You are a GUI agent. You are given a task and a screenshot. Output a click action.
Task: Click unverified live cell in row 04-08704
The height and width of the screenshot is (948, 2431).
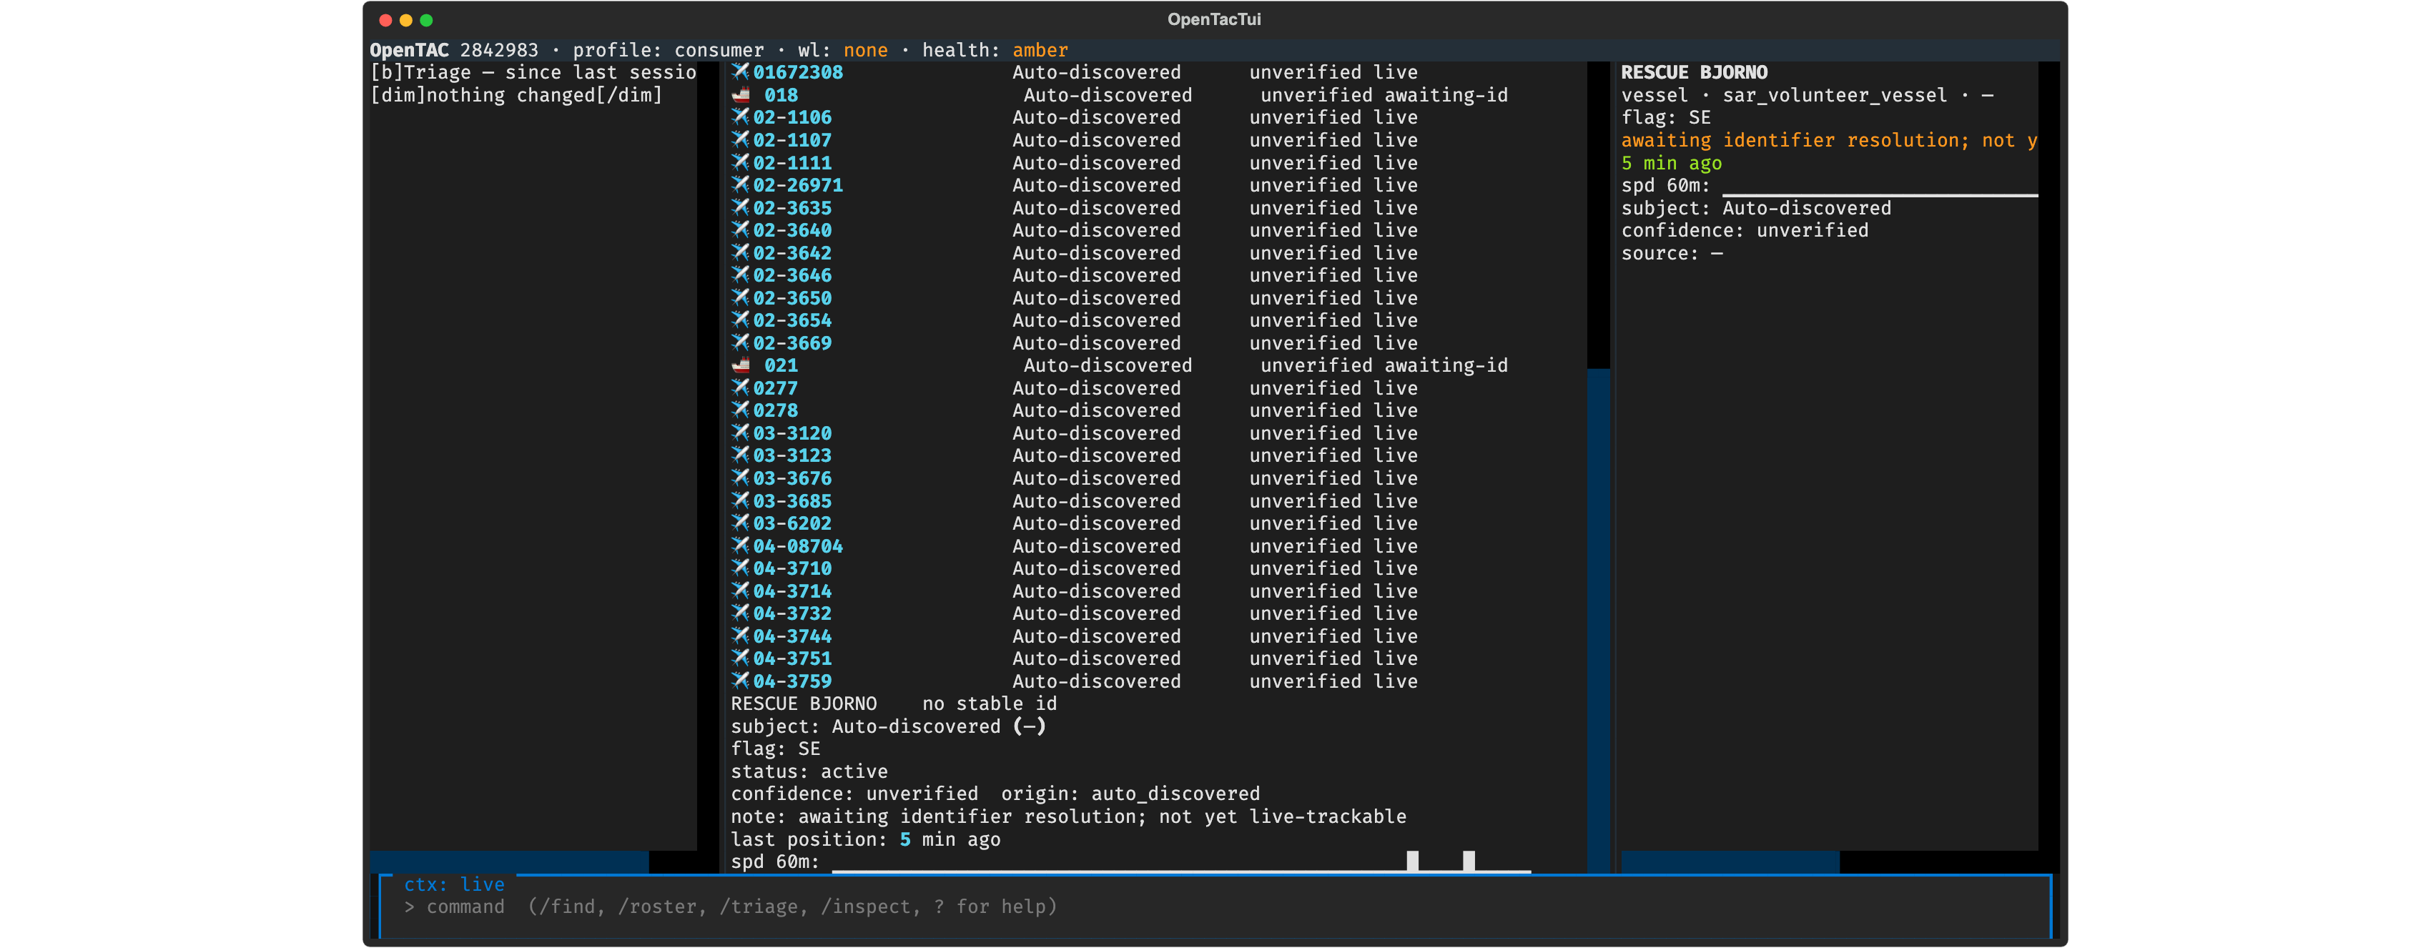[x=1333, y=546]
